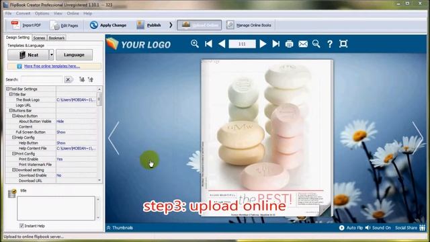Click the Import PDF toolbar button
Viewport: 430px width, 242px height.
click(x=26, y=26)
